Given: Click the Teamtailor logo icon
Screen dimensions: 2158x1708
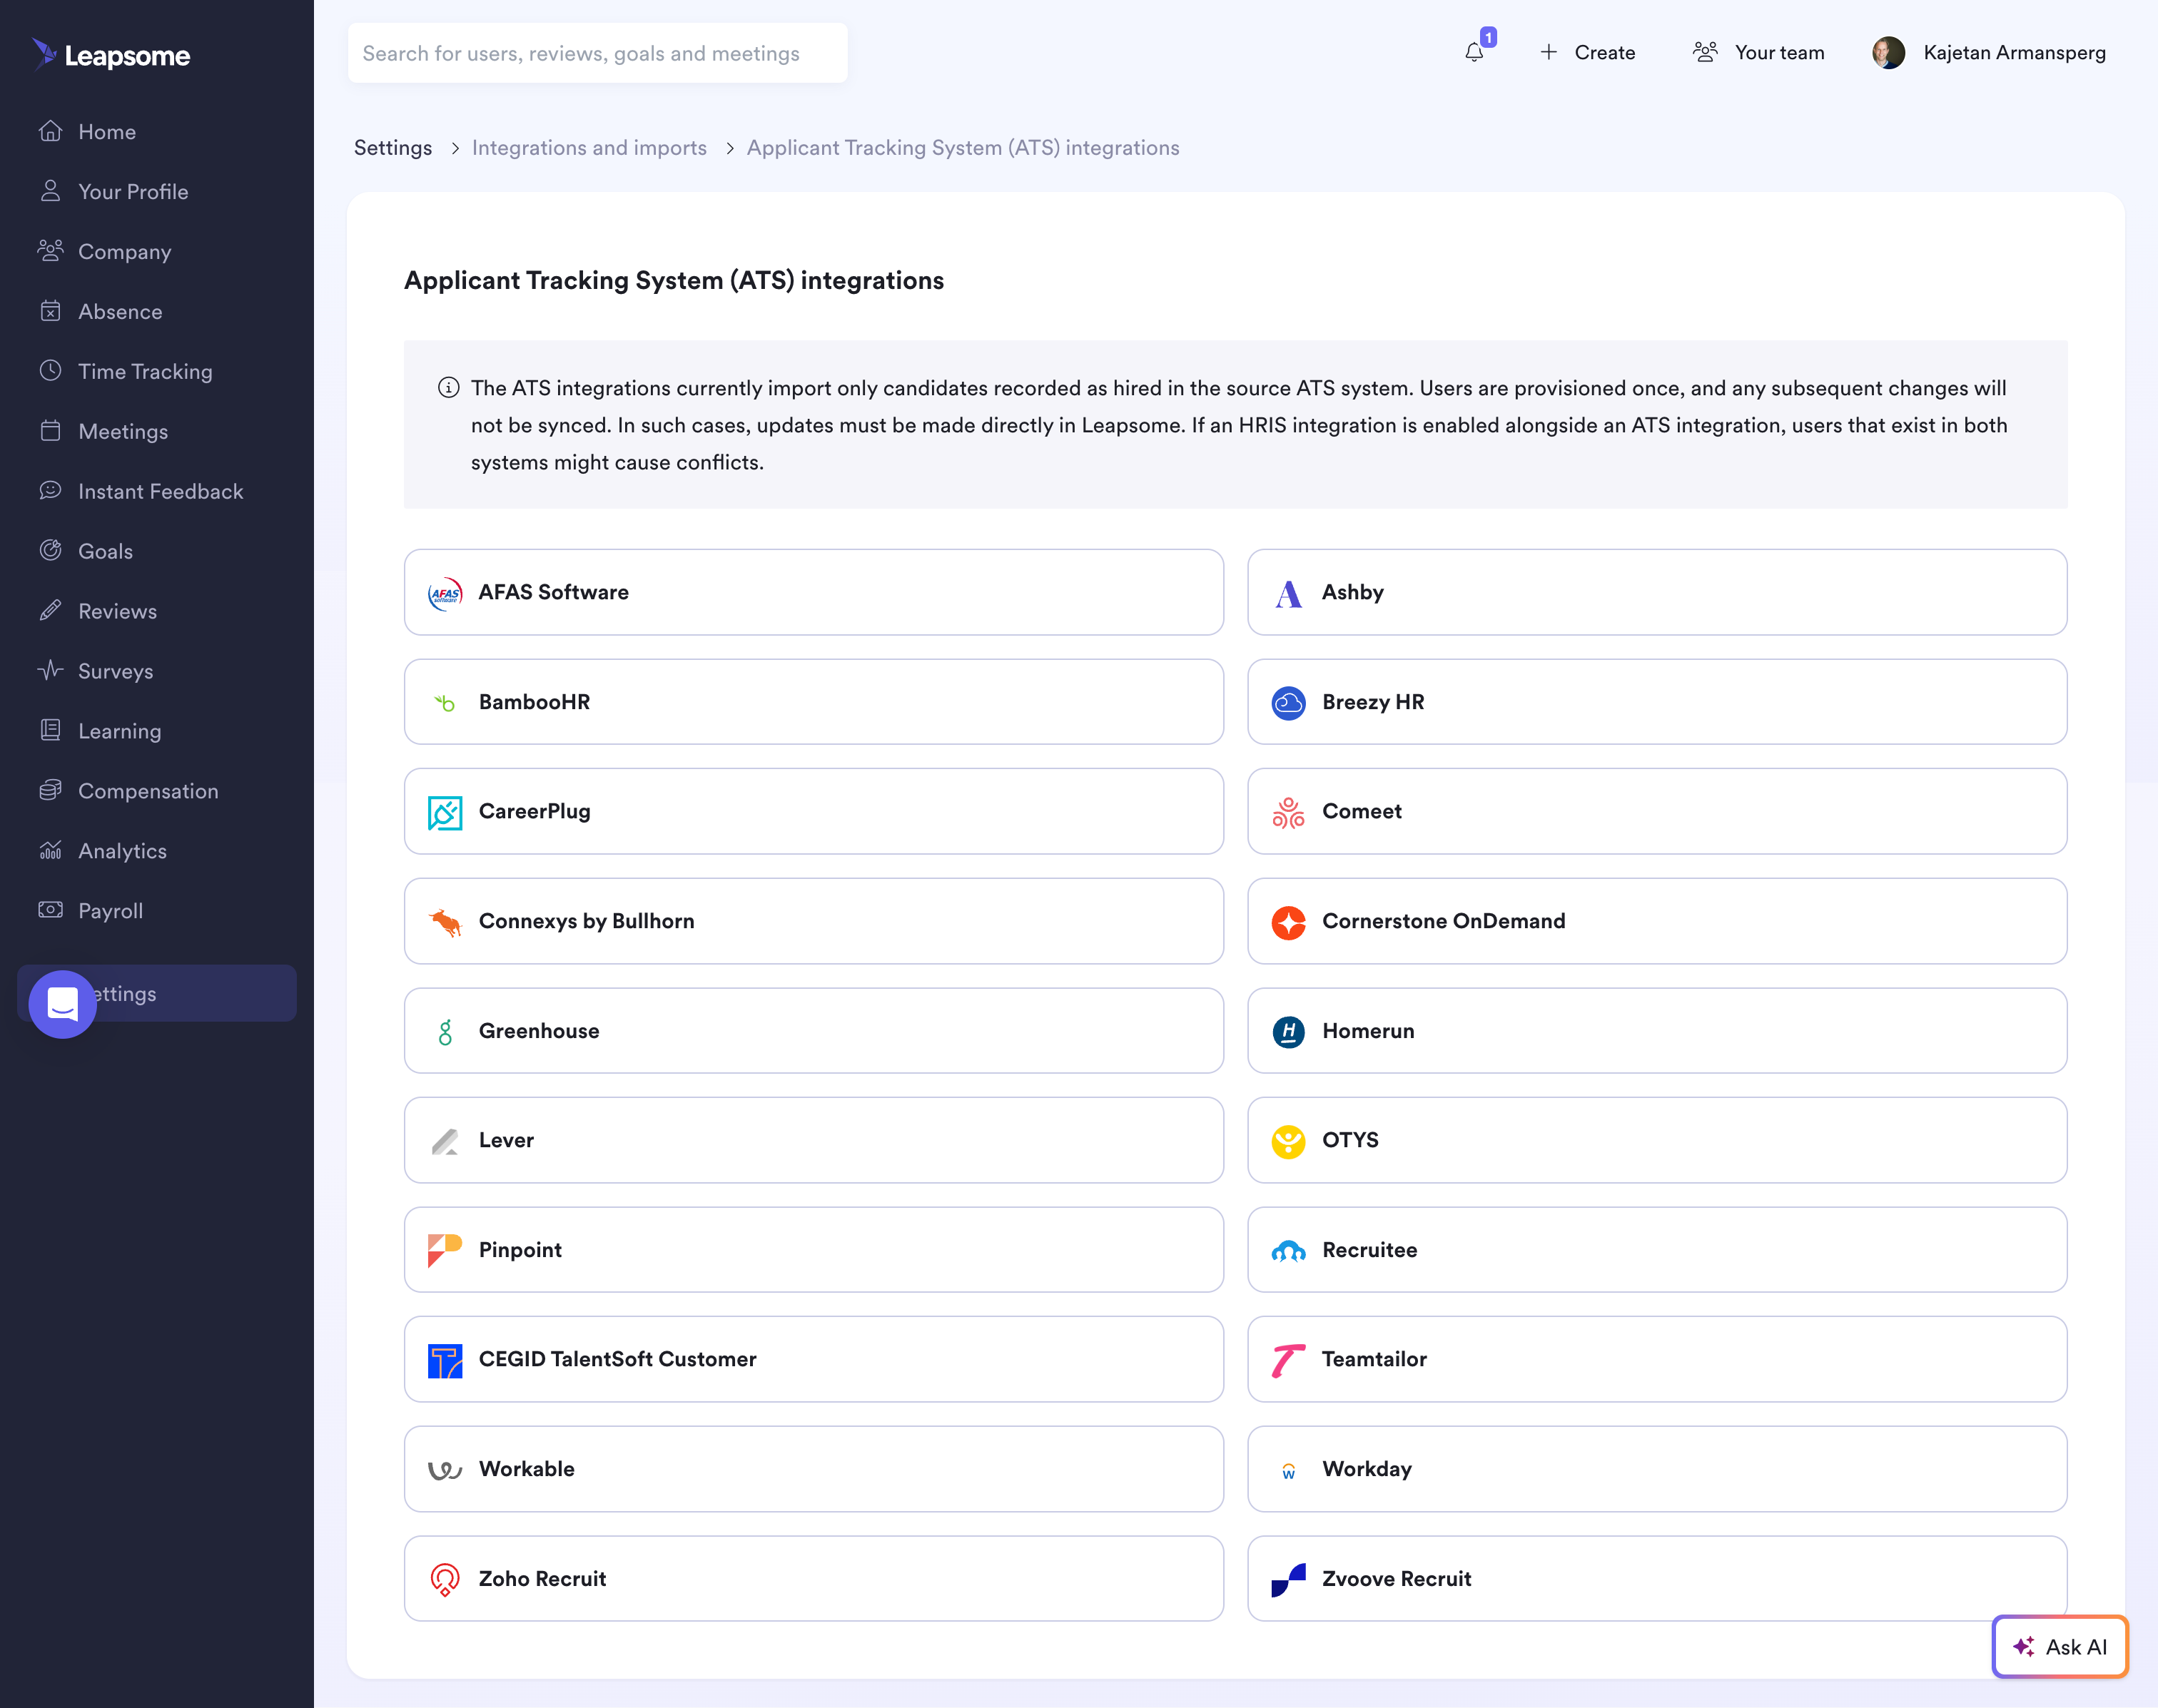Looking at the screenshot, I should (1288, 1360).
